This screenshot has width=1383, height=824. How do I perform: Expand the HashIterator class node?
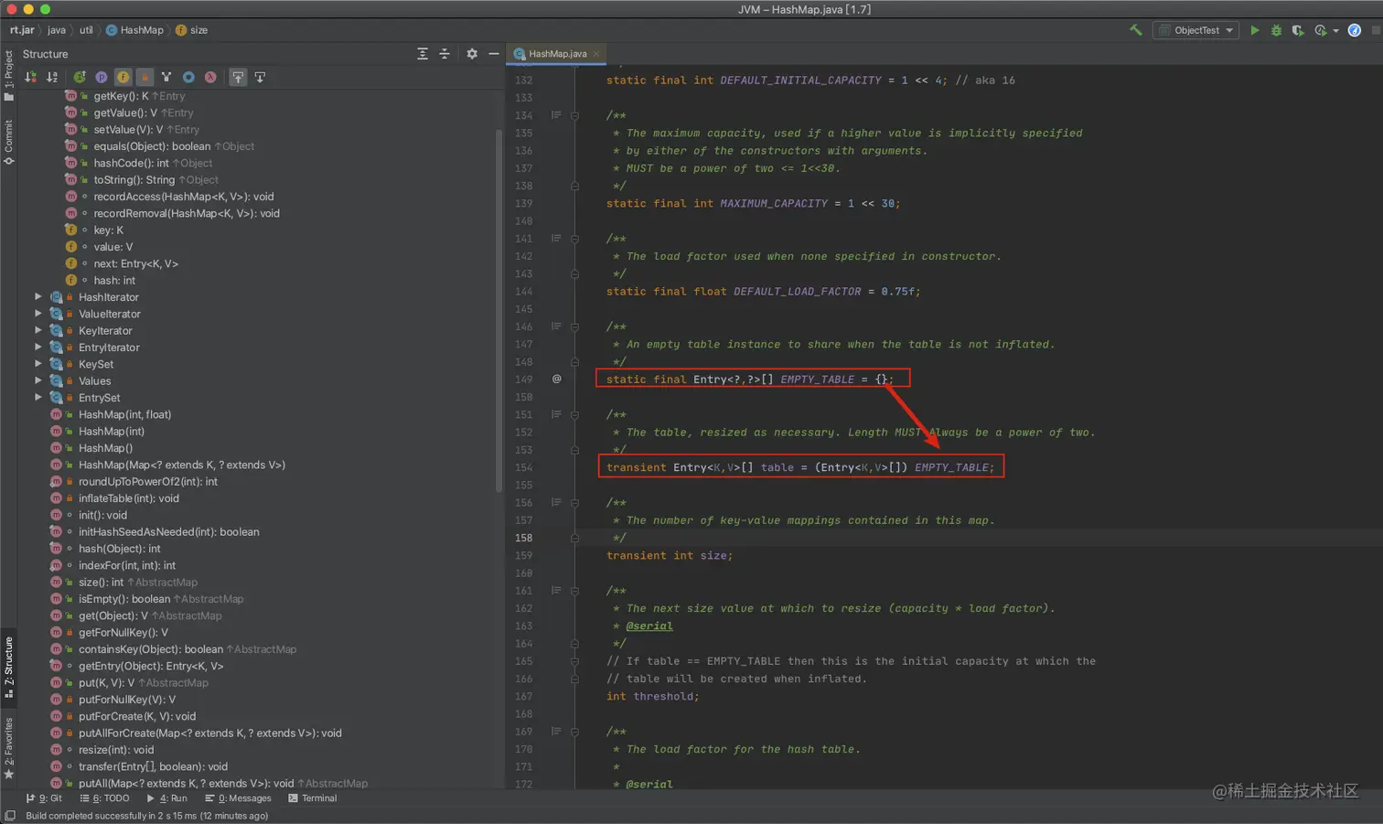click(x=38, y=297)
